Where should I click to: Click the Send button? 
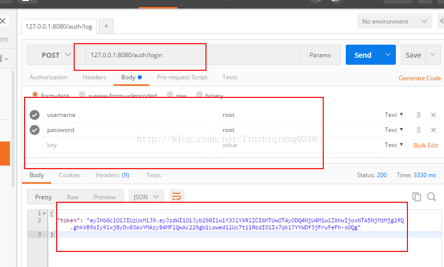coord(363,55)
